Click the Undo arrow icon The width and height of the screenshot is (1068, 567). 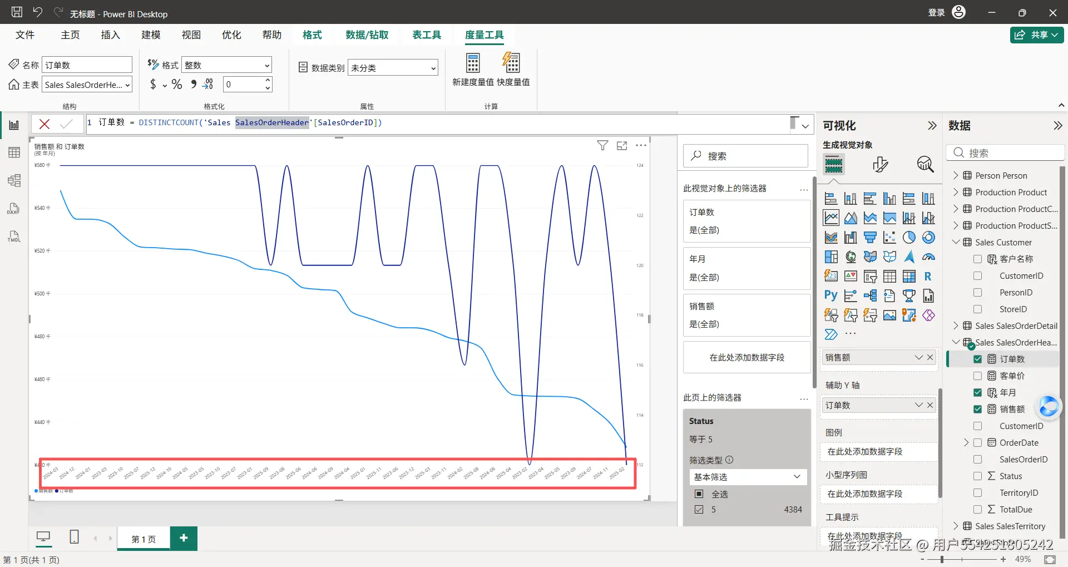(x=37, y=12)
